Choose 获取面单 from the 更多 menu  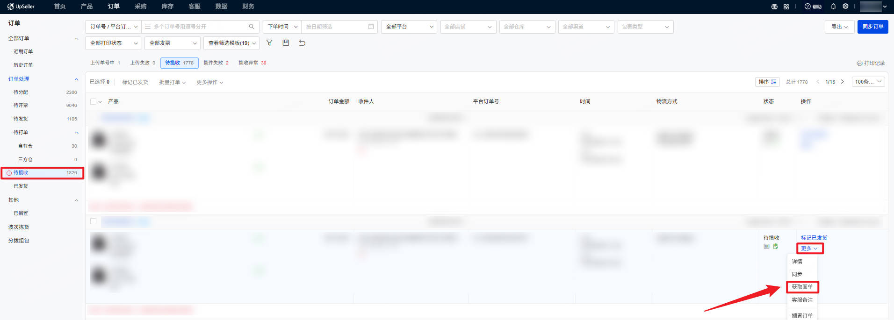coord(802,287)
